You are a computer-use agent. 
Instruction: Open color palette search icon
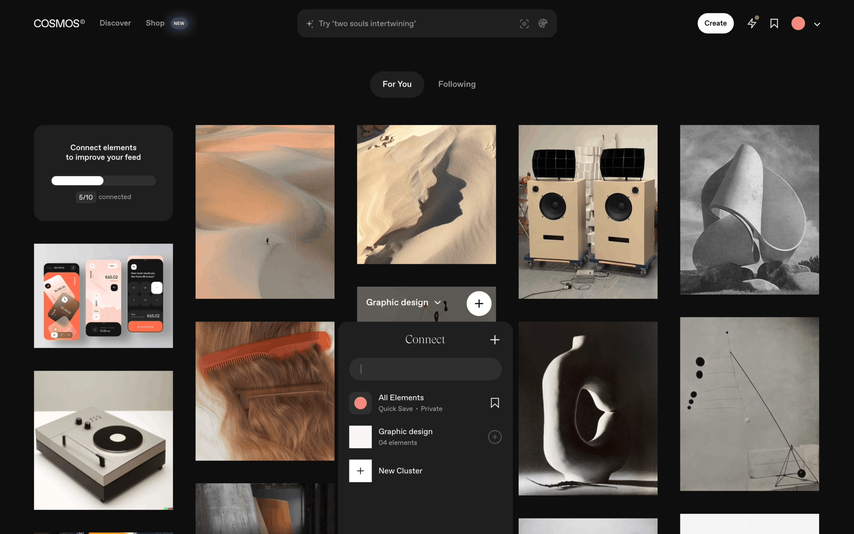tap(543, 23)
